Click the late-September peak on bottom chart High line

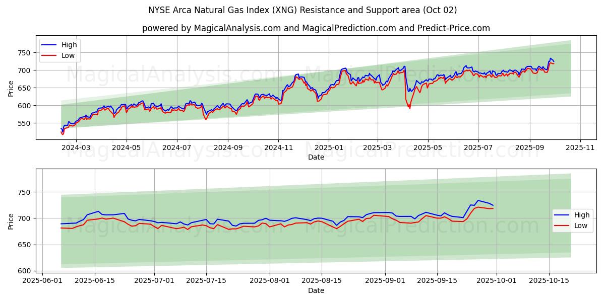[x=478, y=201]
